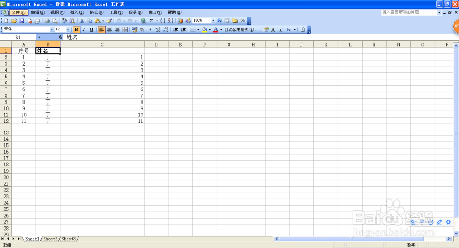Open the 数据 menu
This screenshot has width=459, height=248.
[135, 12]
